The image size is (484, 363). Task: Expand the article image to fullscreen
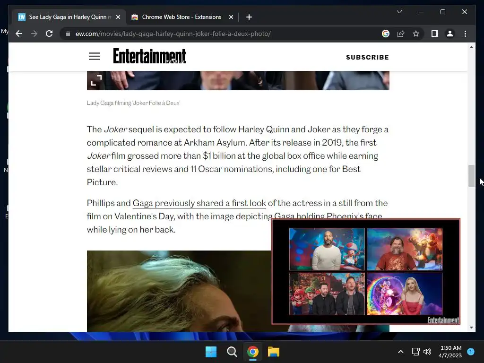click(x=96, y=80)
